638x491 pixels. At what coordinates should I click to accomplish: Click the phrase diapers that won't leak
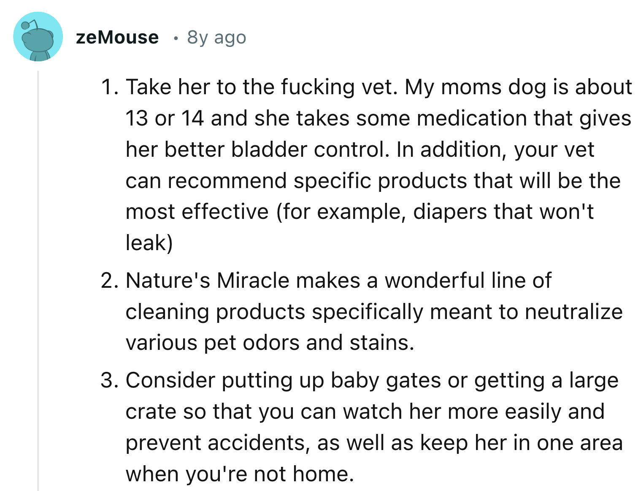click(502, 211)
